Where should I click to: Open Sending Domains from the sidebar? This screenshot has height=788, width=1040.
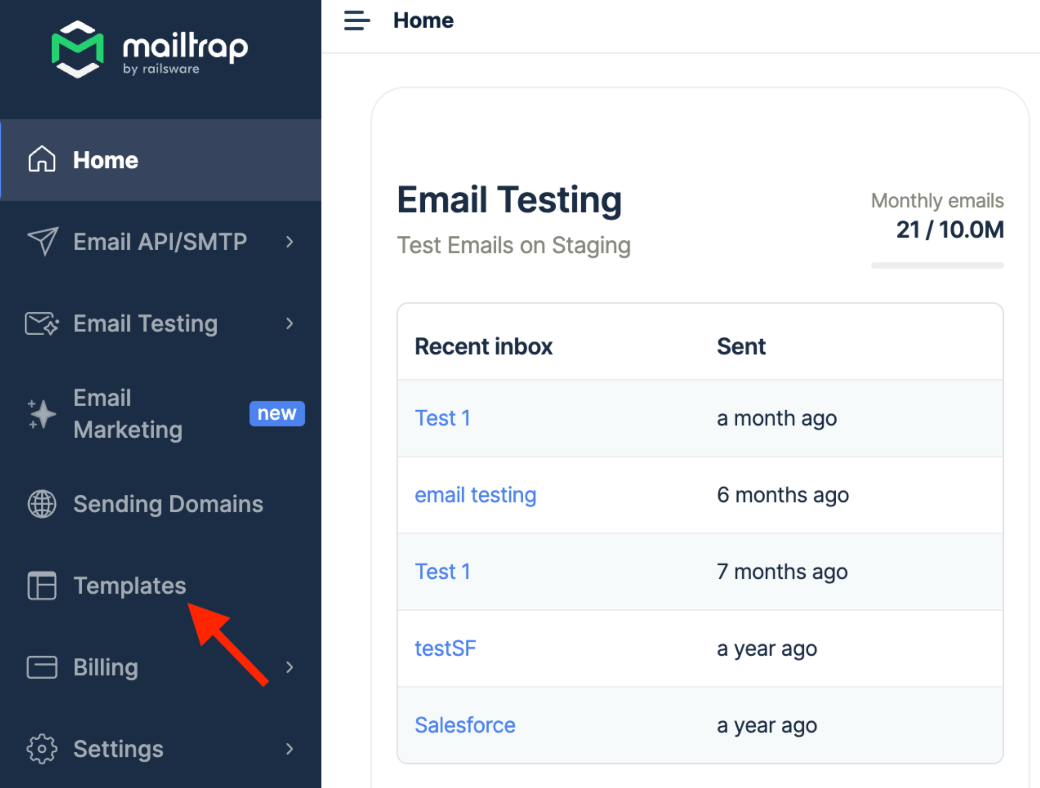point(168,504)
